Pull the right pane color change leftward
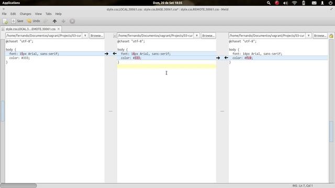 226,57
